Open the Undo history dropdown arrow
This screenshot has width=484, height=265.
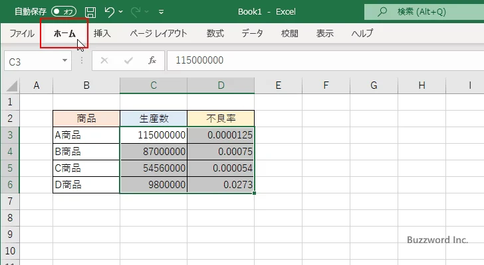(121, 12)
